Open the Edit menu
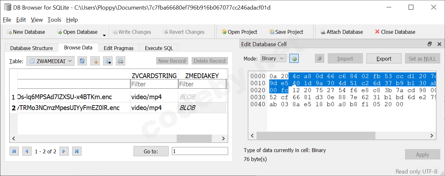 (x=21, y=20)
